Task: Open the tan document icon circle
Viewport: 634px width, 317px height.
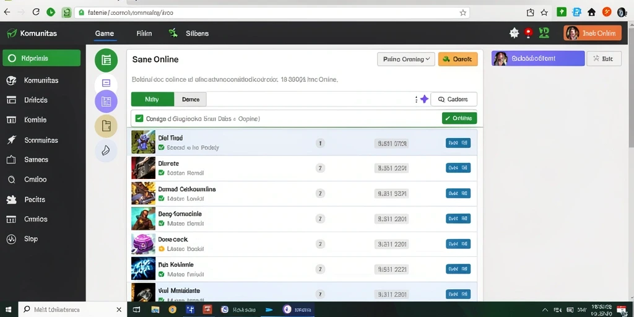Action: (x=106, y=126)
